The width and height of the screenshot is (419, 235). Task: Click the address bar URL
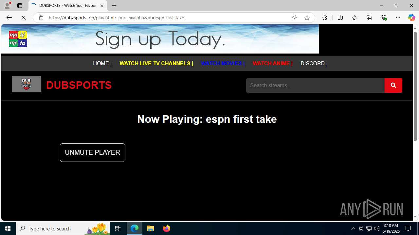(116, 18)
